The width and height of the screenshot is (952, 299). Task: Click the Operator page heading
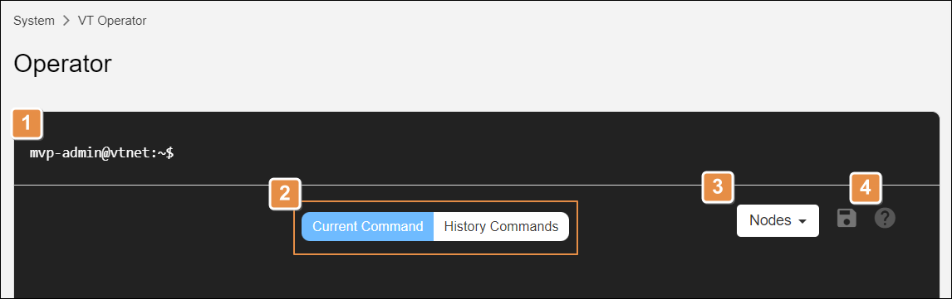(x=62, y=64)
